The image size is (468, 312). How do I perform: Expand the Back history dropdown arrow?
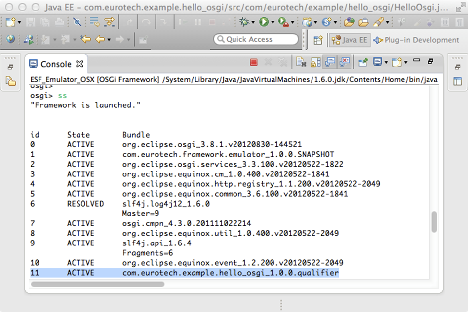(109, 40)
